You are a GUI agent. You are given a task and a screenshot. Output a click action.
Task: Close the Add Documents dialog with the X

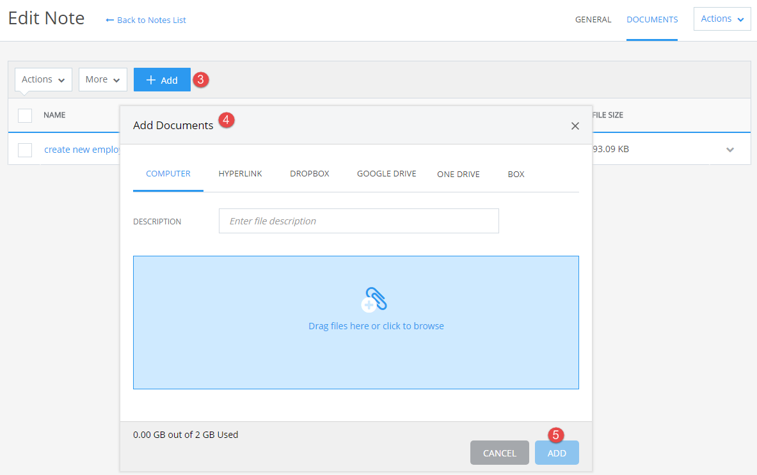[x=575, y=126]
